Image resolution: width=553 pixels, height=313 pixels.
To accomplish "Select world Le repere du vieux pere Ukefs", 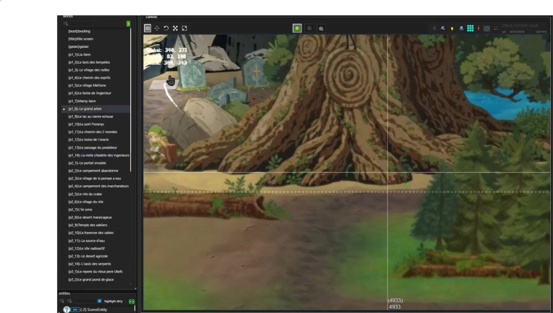I will coord(96,271).
